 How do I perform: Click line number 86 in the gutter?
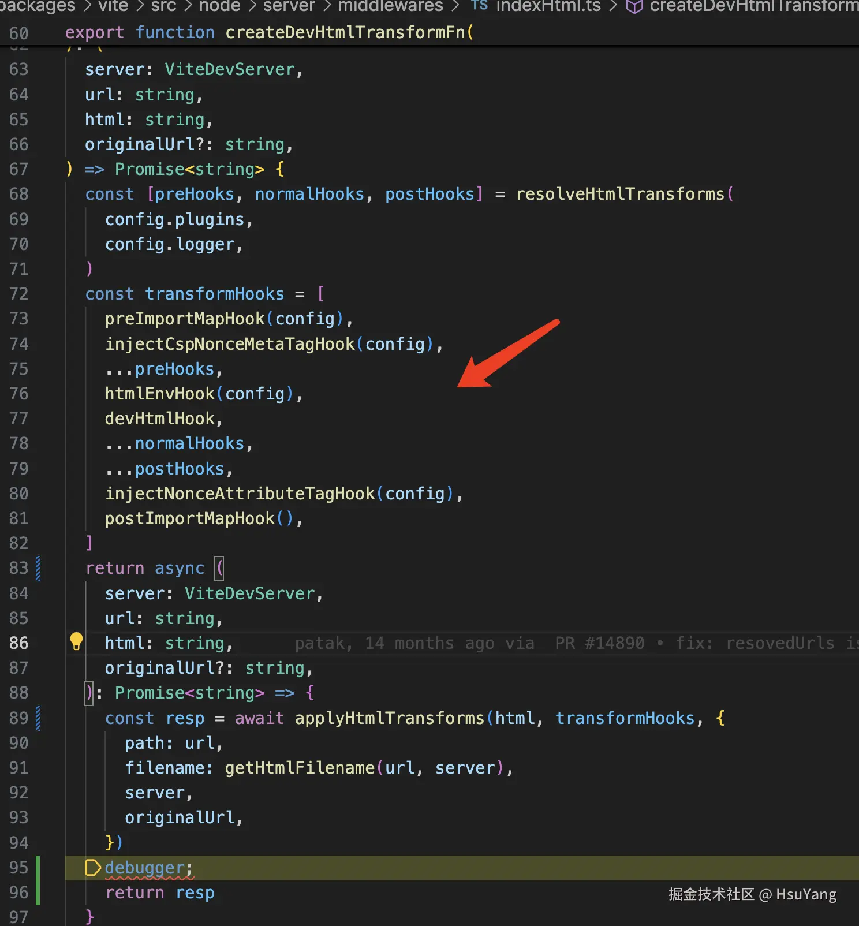tap(18, 643)
